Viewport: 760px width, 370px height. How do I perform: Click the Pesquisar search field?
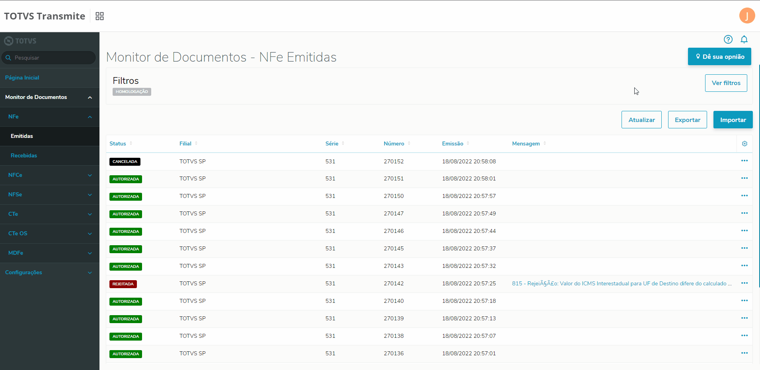pyautogui.click(x=52, y=58)
